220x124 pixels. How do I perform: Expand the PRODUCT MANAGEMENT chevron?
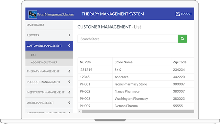pyautogui.click(x=69, y=82)
